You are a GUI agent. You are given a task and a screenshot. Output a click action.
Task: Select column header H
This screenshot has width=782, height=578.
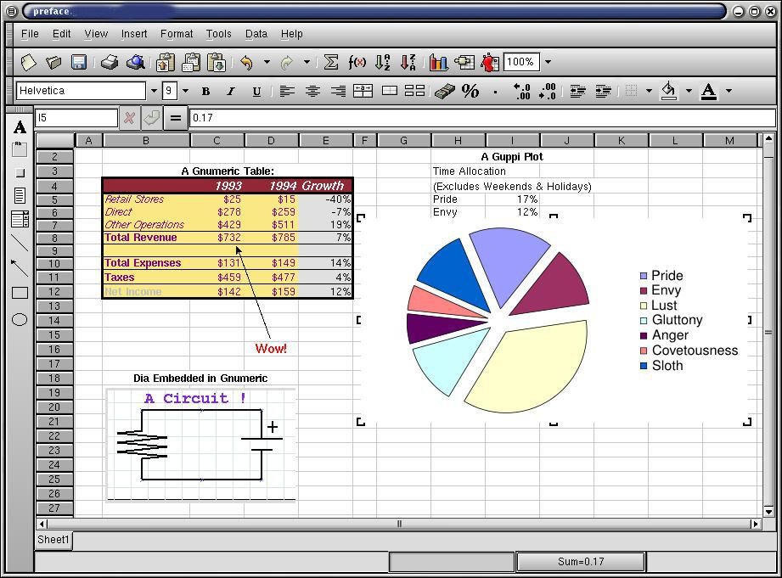458,141
